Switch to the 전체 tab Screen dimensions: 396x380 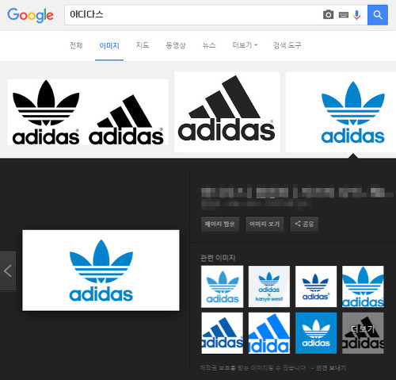(x=76, y=45)
